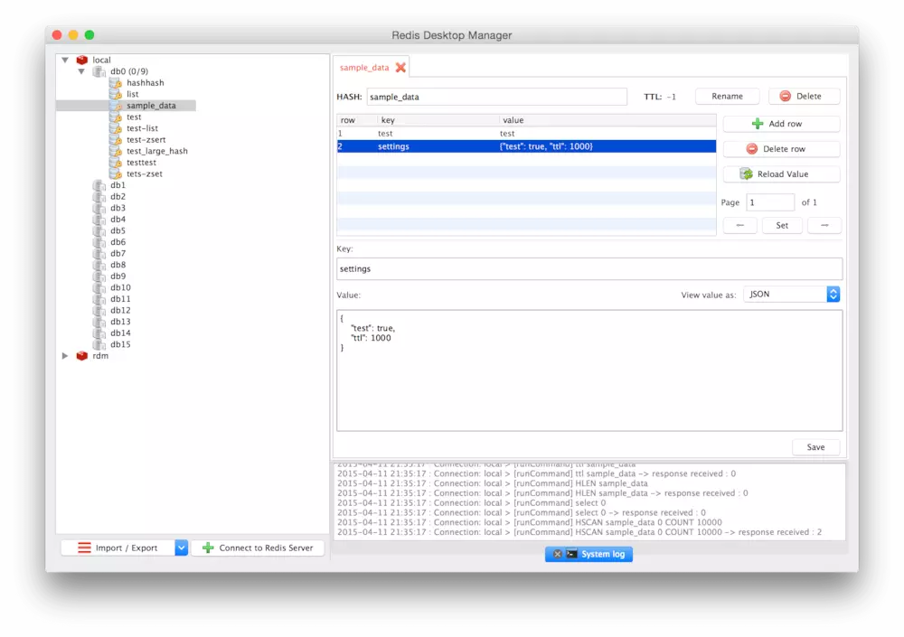
Task: Go to next page arrow button
Action: pyautogui.click(x=824, y=225)
